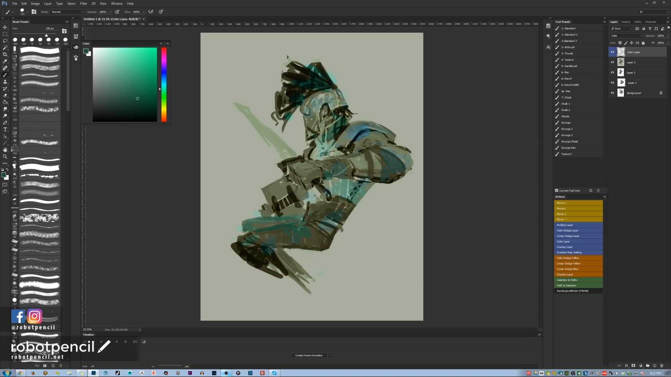671x377 pixels.
Task: Select the Clone Stamp tool
Action: (5, 82)
